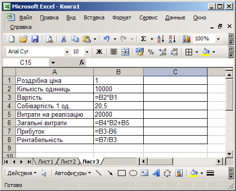Select the Oval drawing tool
This screenshot has width=236, height=191.
(133, 173)
